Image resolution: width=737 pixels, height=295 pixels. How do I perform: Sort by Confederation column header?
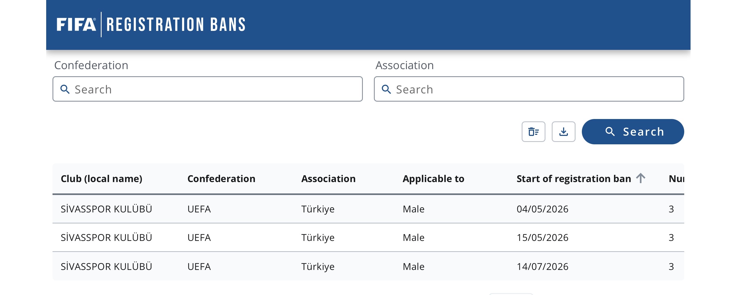(221, 179)
